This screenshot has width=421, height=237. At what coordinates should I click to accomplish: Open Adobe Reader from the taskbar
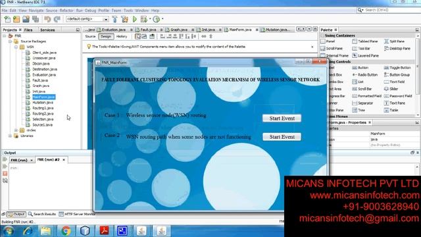pyautogui.click(x=104, y=231)
